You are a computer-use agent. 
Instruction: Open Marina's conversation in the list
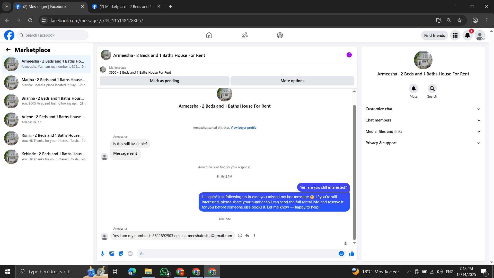pos(46,82)
